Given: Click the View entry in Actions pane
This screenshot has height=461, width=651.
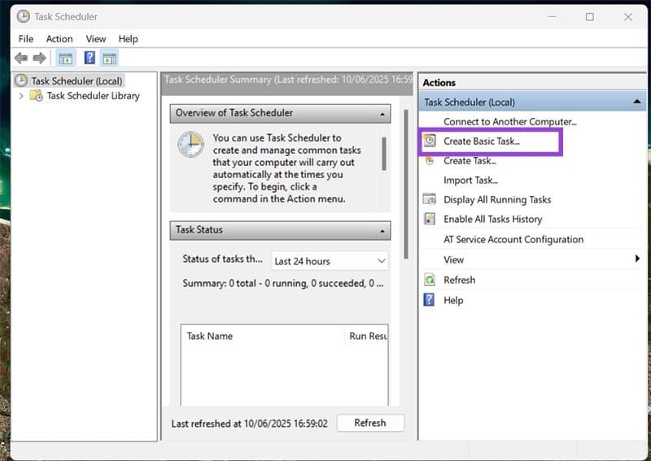Looking at the screenshot, I should coord(453,259).
